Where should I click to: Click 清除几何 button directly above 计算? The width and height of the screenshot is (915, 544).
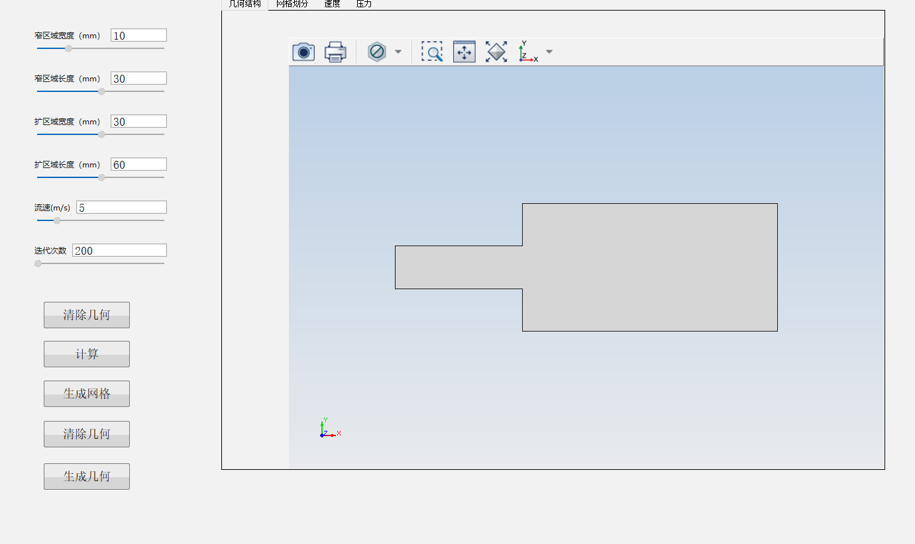pos(87,315)
